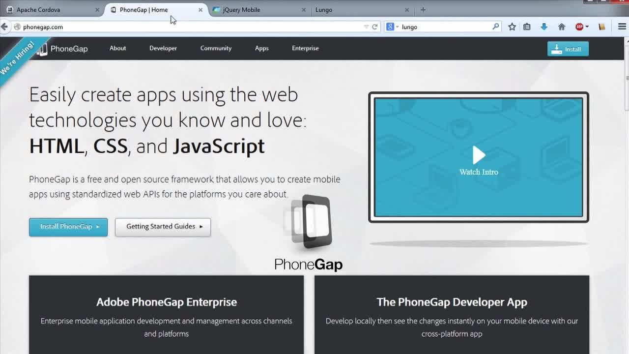Go back using the browser back arrow
The width and height of the screenshot is (629, 354).
tap(4, 27)
